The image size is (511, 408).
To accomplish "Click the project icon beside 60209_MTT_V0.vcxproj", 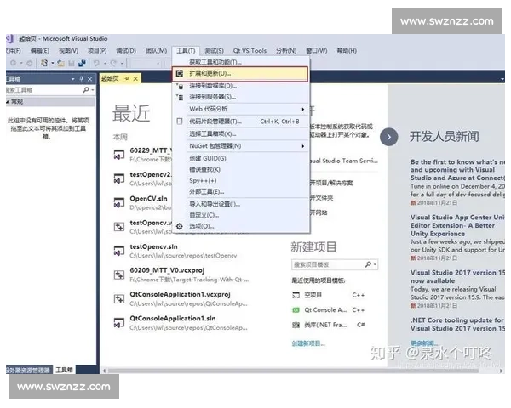I will [119, 275].
